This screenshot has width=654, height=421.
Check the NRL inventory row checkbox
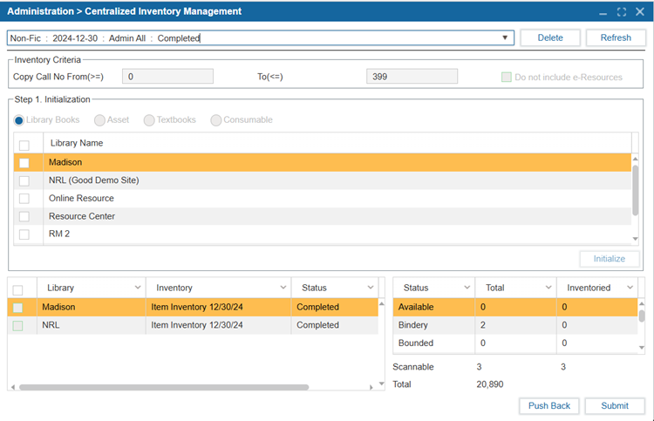[x=17, y=325]
